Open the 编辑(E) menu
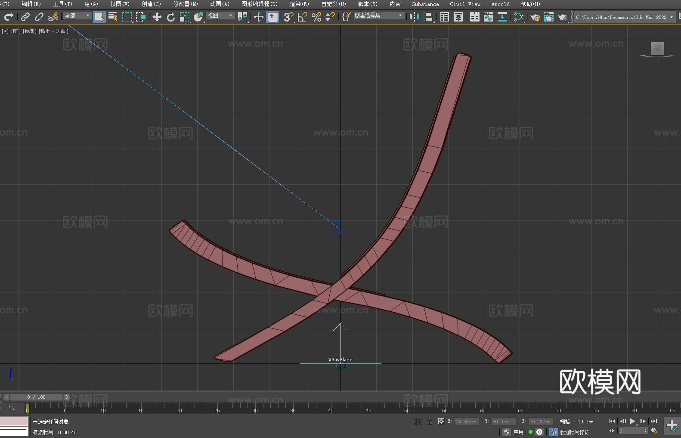 click(x=31, y=4)
